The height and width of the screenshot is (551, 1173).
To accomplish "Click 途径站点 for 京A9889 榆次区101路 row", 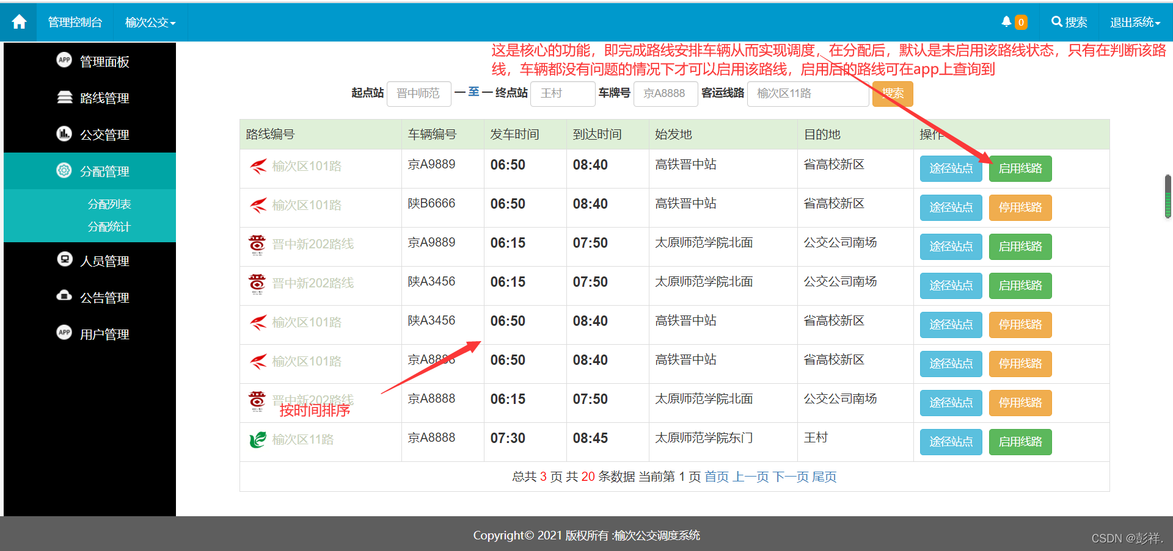I will (951, 168).
